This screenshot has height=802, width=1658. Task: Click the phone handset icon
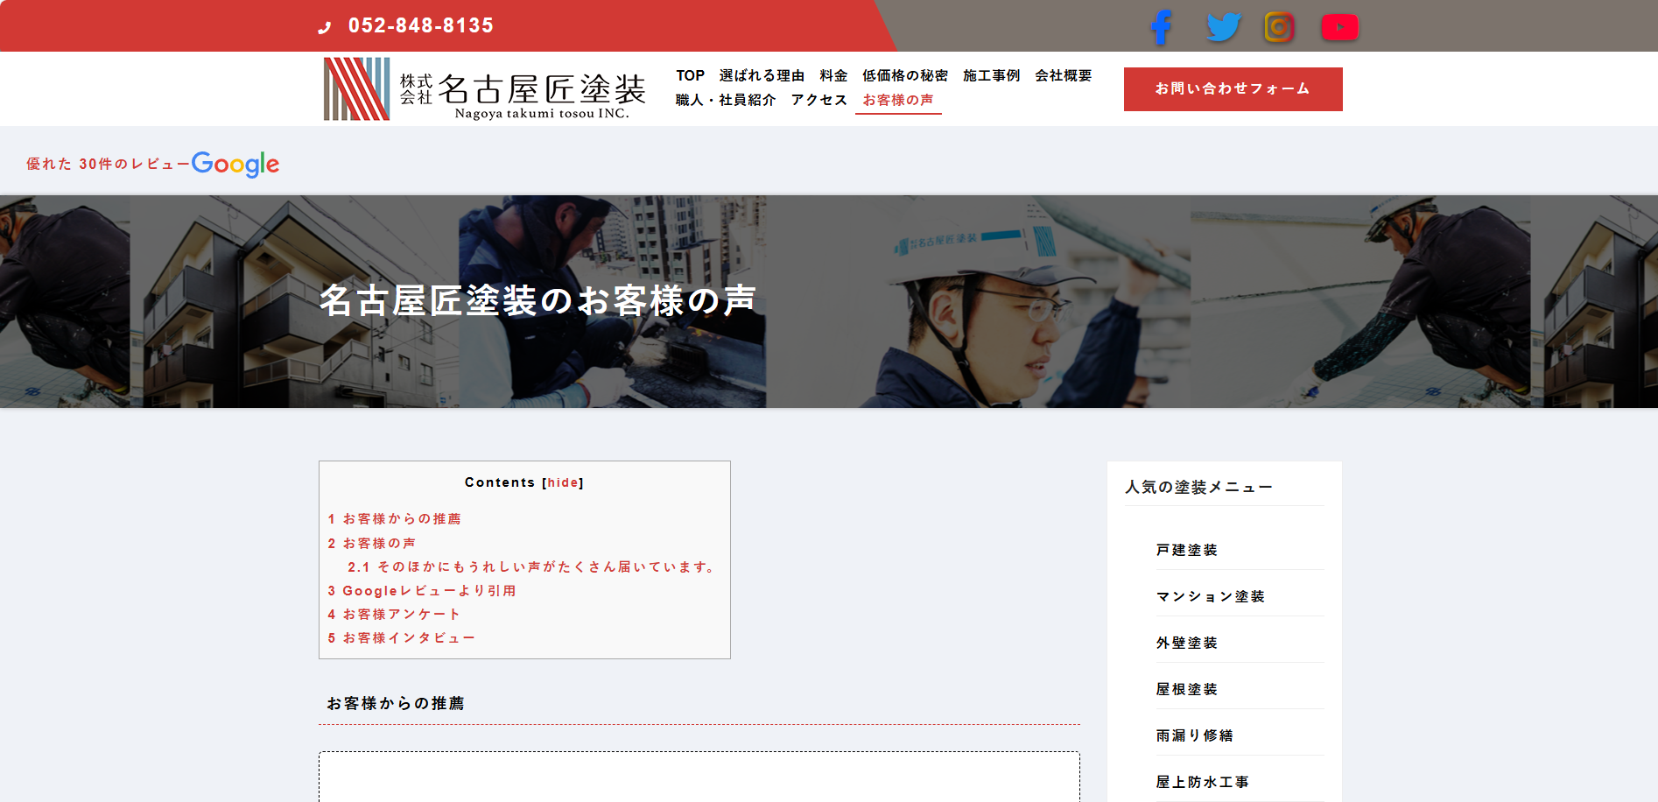[x=325, y=28]
